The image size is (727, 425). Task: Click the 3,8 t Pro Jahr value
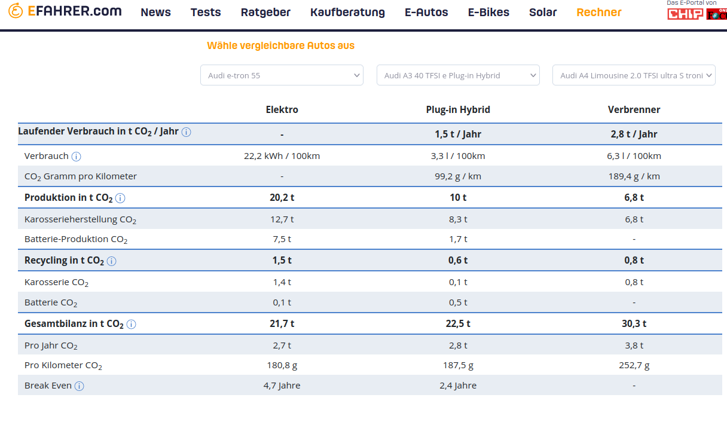tap(634, 345)
